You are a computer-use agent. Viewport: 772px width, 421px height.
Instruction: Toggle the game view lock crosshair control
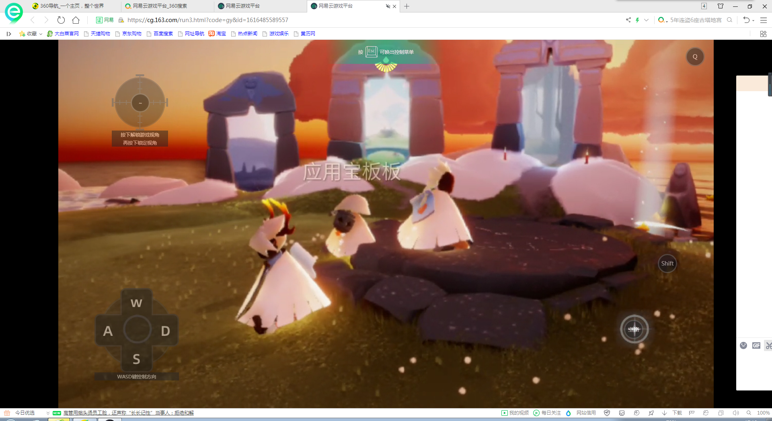pos(140,103)
